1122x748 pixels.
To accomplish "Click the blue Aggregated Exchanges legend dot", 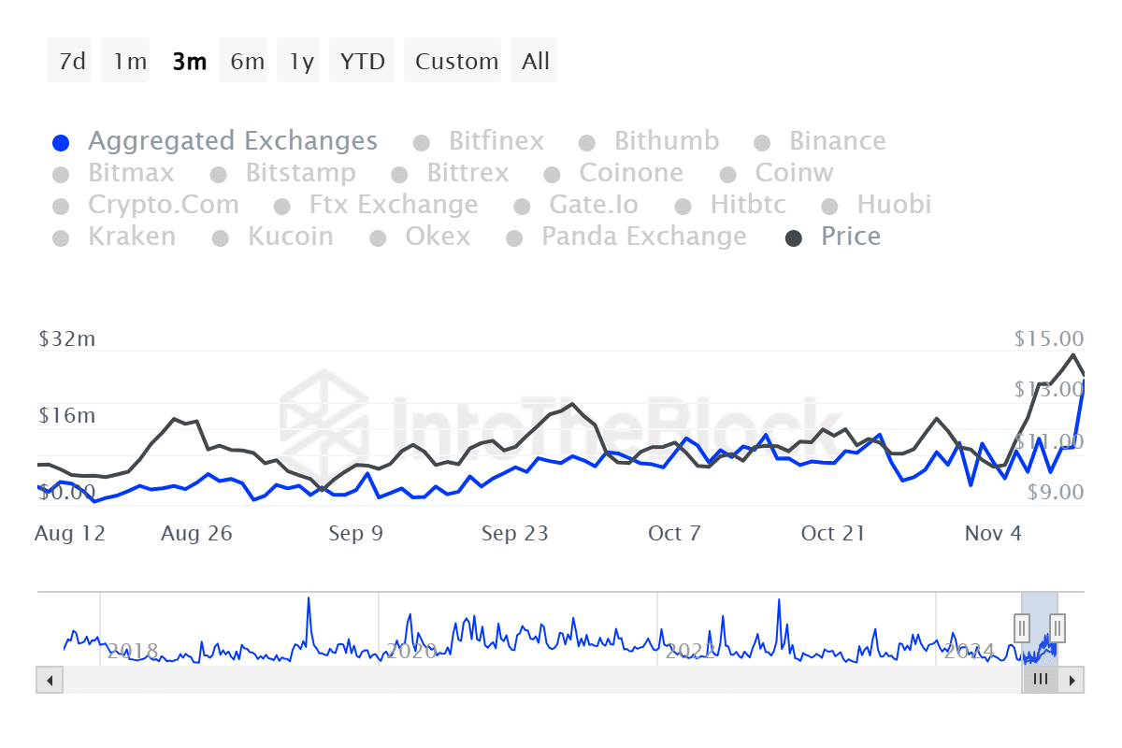I will pyautogui.click(x=61, y=142).
